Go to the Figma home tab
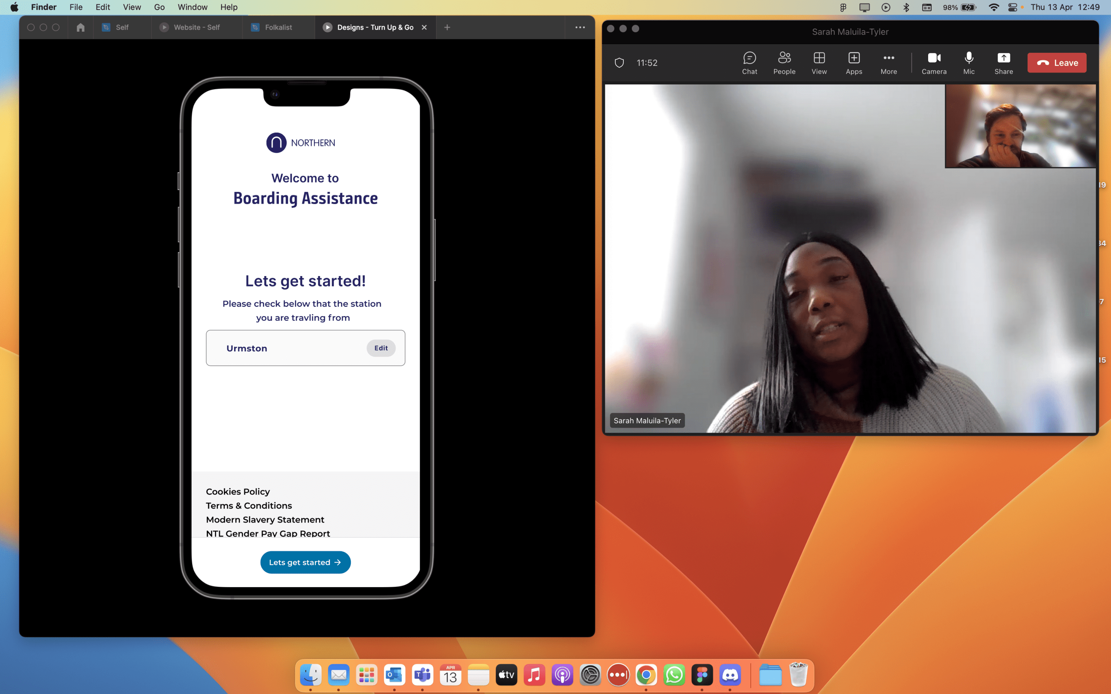The image size is (1111, 694). [80, 27]
